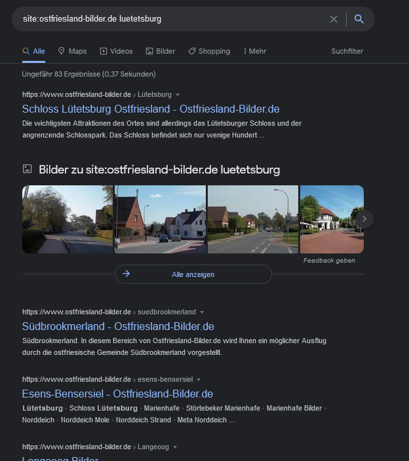Clear the search query with the X icon
The image size is (409, 461).
coord(334,19)
